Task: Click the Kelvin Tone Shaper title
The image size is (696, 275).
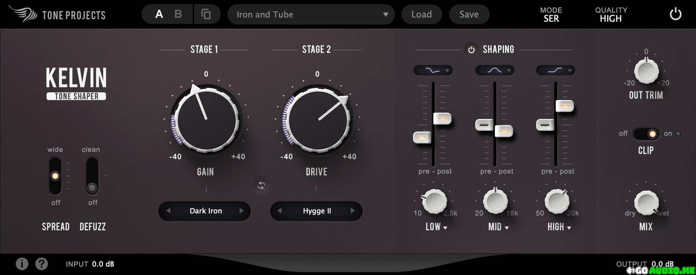Action: point(76,84)
